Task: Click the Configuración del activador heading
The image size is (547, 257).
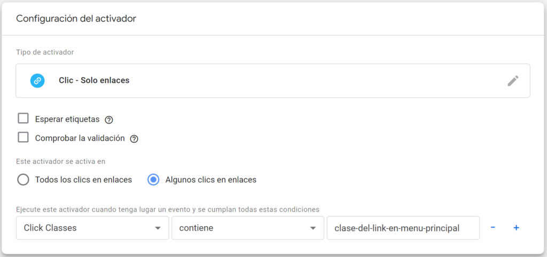Action: [76, 19]
